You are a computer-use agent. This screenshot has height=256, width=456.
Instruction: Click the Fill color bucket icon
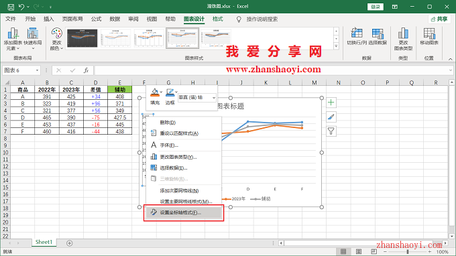pos(155,92)
